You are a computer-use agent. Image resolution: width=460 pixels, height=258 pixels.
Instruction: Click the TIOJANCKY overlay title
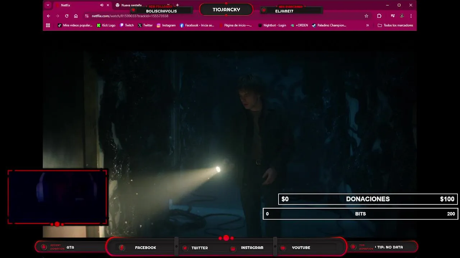(226, 10)
